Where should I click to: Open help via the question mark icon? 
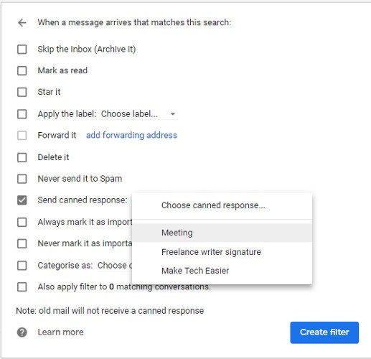coord(22,332)
